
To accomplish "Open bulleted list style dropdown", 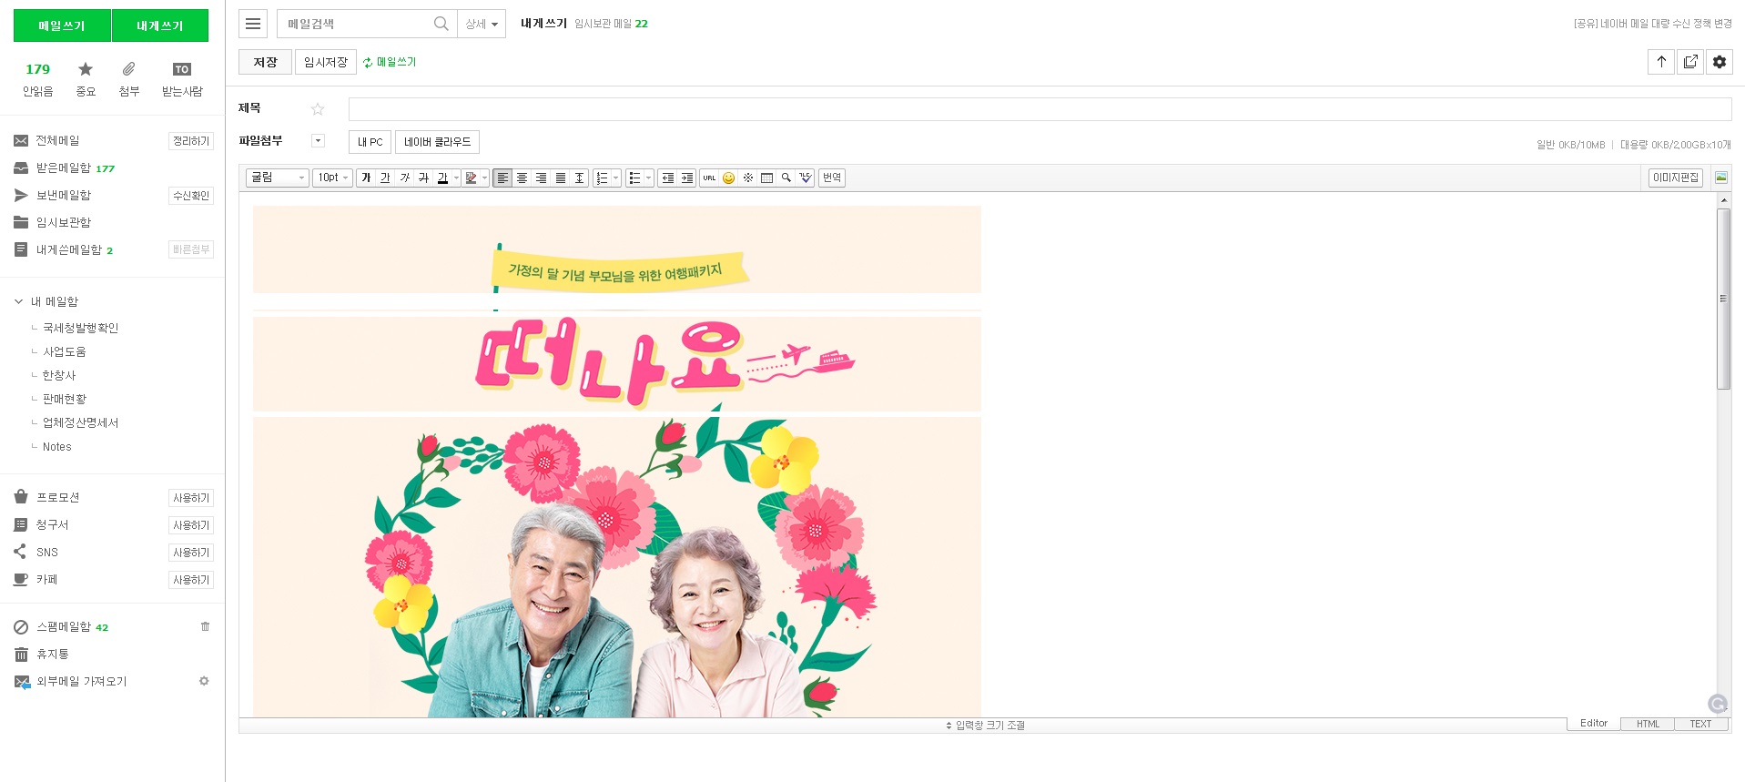I will click(x=649, y=178).
